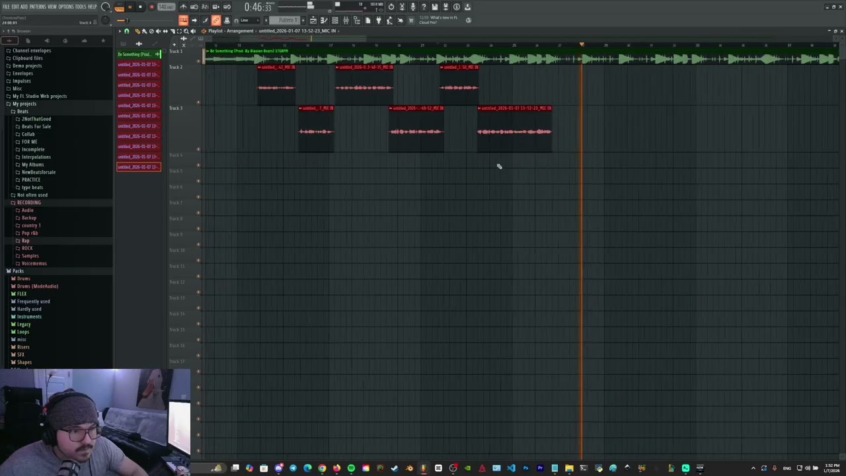Toggle the loop recording icon

pyautogui.click(x=227, y=7)
